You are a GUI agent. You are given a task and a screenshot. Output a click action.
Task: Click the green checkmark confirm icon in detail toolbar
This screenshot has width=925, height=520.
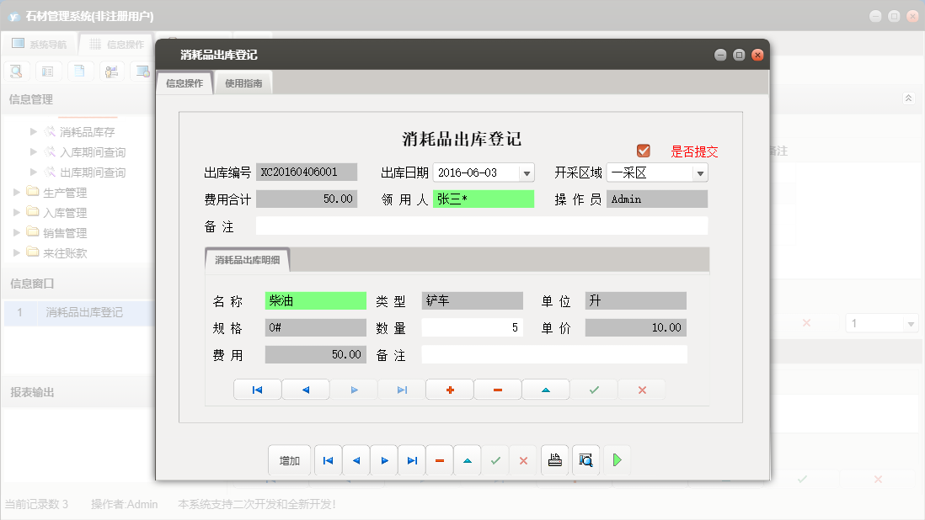click(x=593, y=389)
